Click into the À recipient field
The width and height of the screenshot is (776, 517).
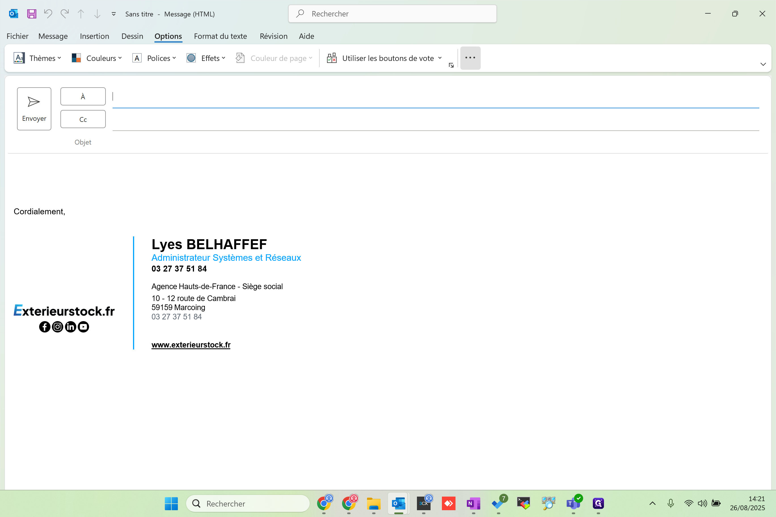coord(436,97)
